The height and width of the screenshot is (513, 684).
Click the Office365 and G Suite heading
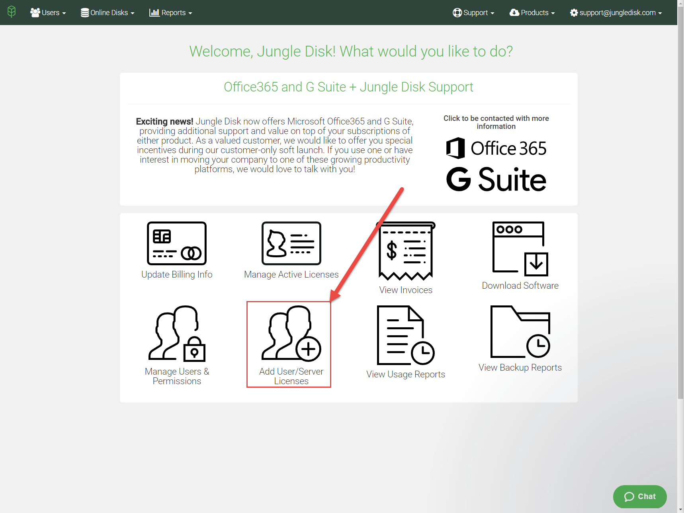[348, 87]
